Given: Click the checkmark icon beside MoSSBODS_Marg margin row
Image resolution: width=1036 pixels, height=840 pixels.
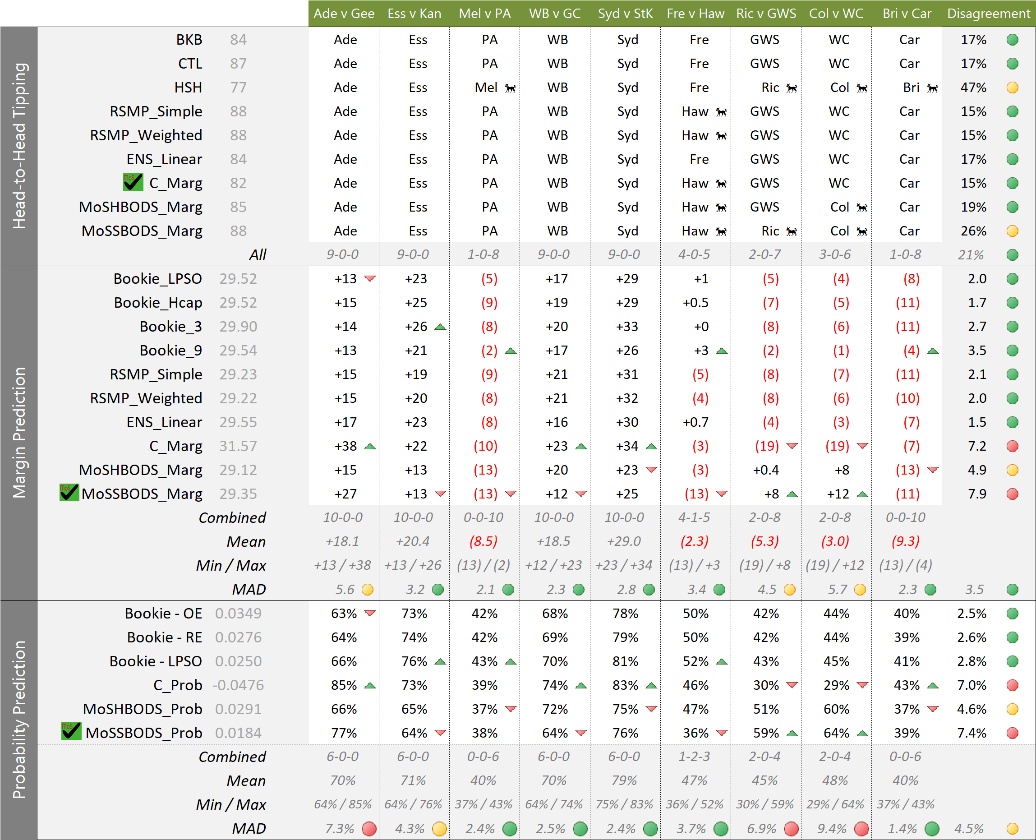Looking at the screenshot, I should [69, 493].
